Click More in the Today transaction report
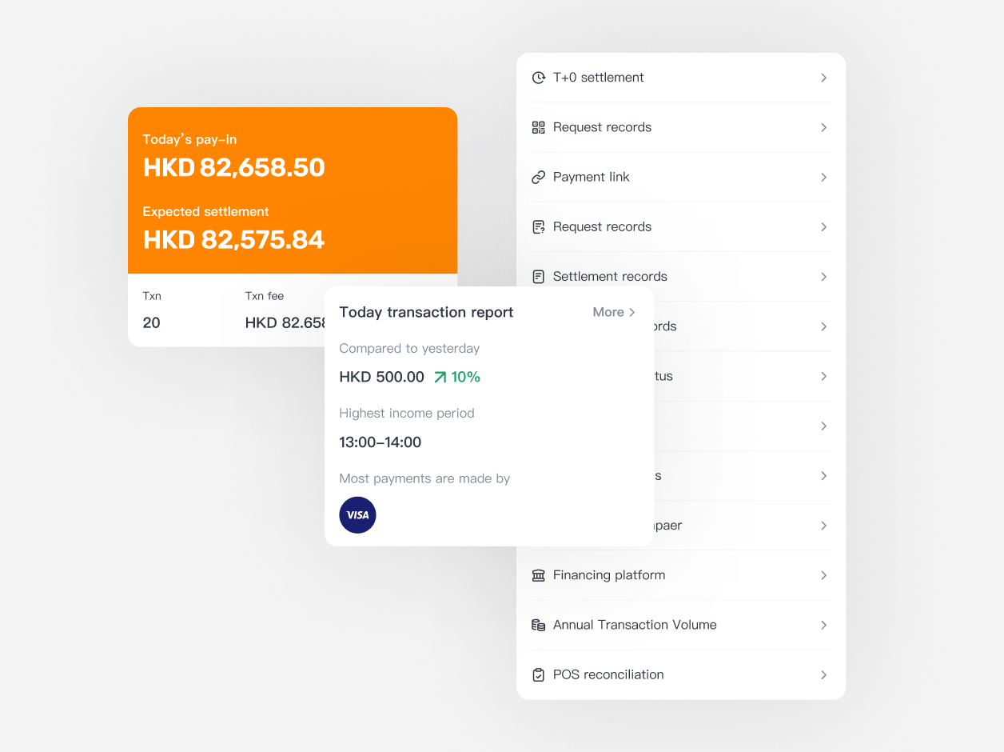Screen dimensions: 1004x752 614,312
